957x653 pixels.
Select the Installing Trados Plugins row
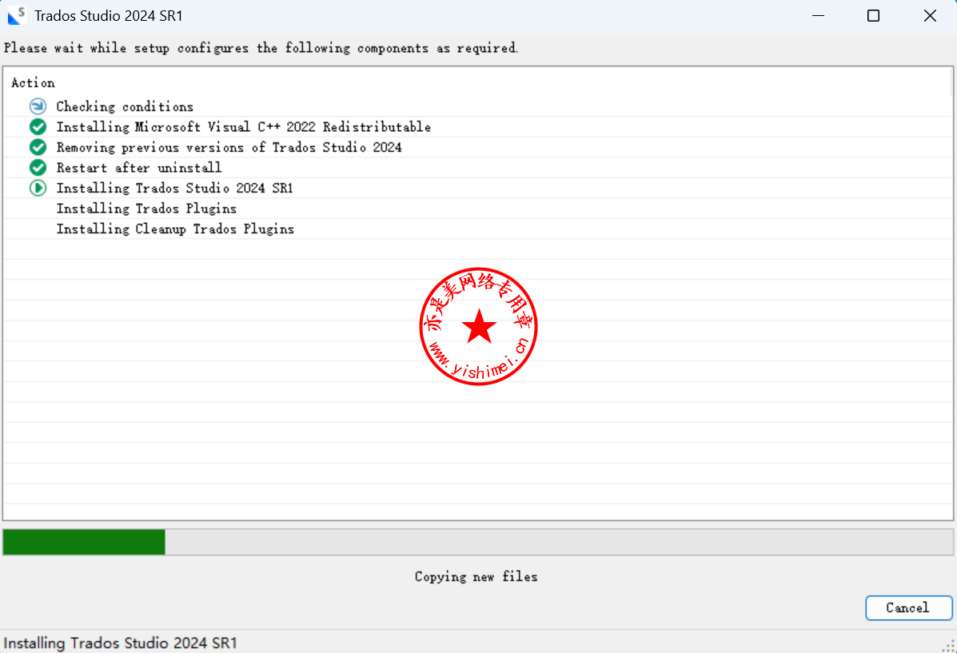[x=146, y=209]
